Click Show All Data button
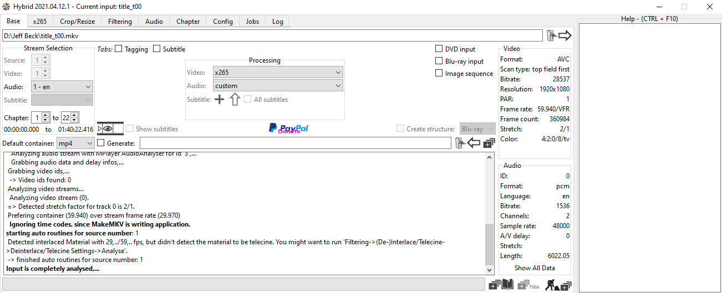The image size is (722, 293). [535, 268]
